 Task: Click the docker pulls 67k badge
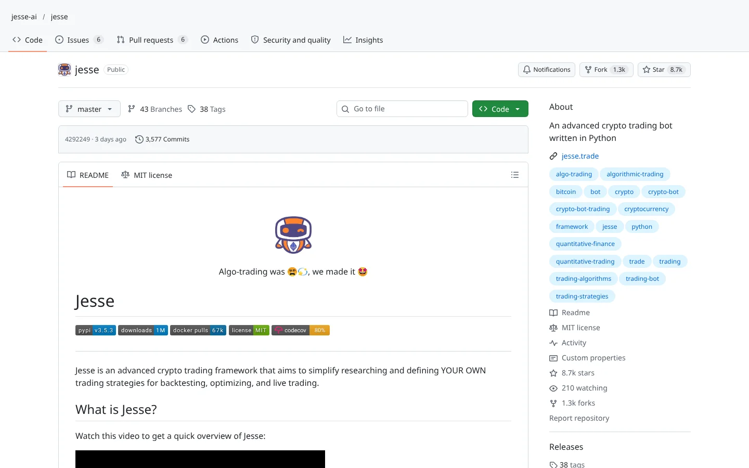[x=198, y=330]
